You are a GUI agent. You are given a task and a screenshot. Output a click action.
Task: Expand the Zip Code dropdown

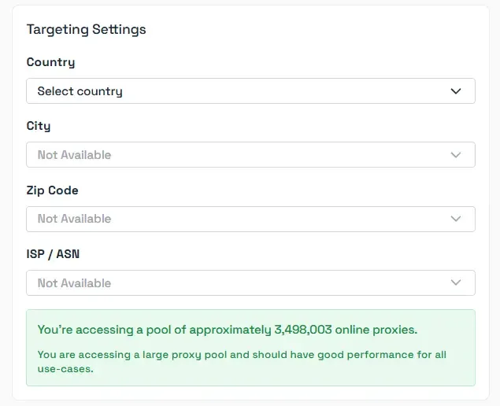250,219
